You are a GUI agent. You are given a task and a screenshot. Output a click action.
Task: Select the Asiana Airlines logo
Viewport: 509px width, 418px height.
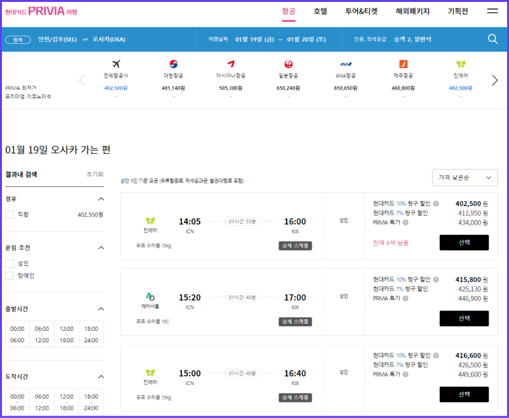point(231,64)
